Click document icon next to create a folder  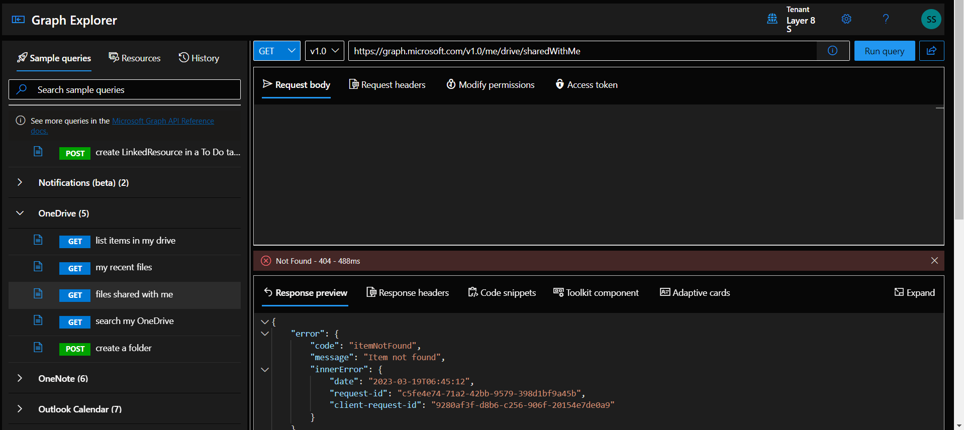tap(38, 347)
